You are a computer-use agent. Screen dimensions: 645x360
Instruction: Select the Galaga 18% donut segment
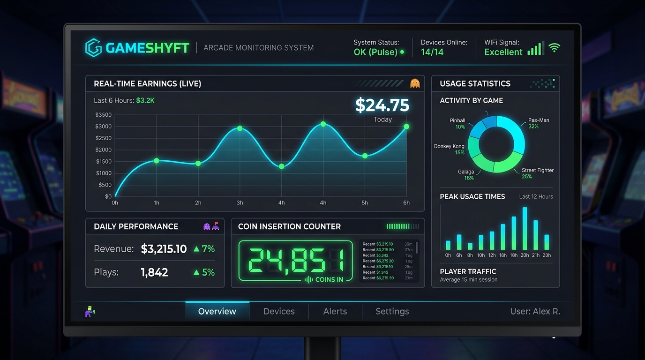tap(482, 163)
